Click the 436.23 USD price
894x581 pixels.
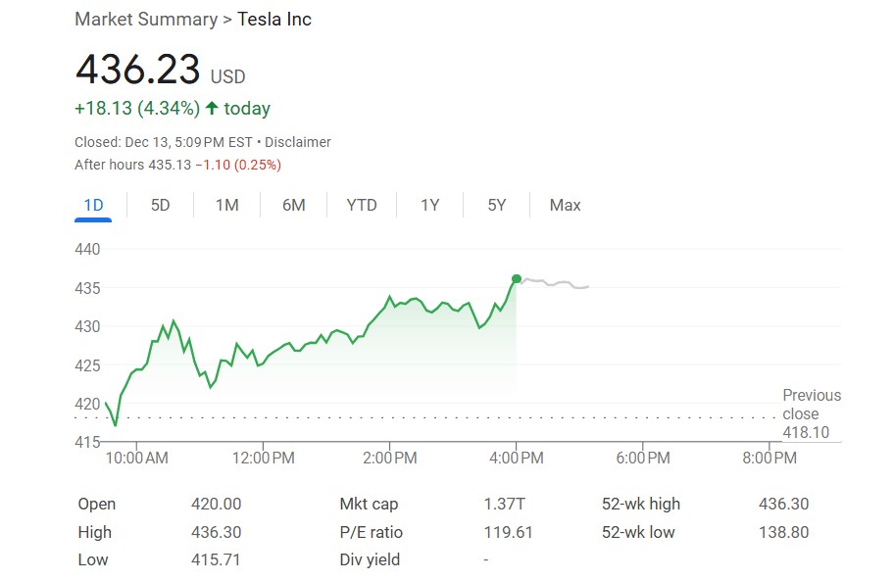pyautogui.click(x=138, y=71)
